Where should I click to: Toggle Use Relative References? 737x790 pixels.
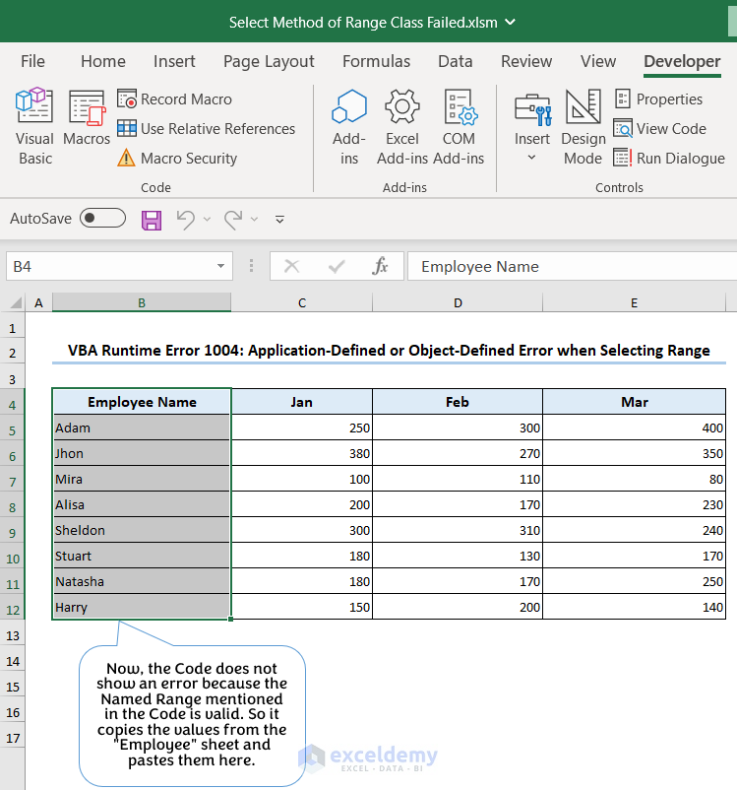point(206,129)
